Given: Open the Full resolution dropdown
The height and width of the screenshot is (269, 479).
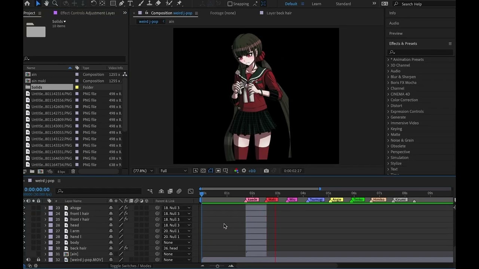Looking at the screenshot, I should pos(173,171).
